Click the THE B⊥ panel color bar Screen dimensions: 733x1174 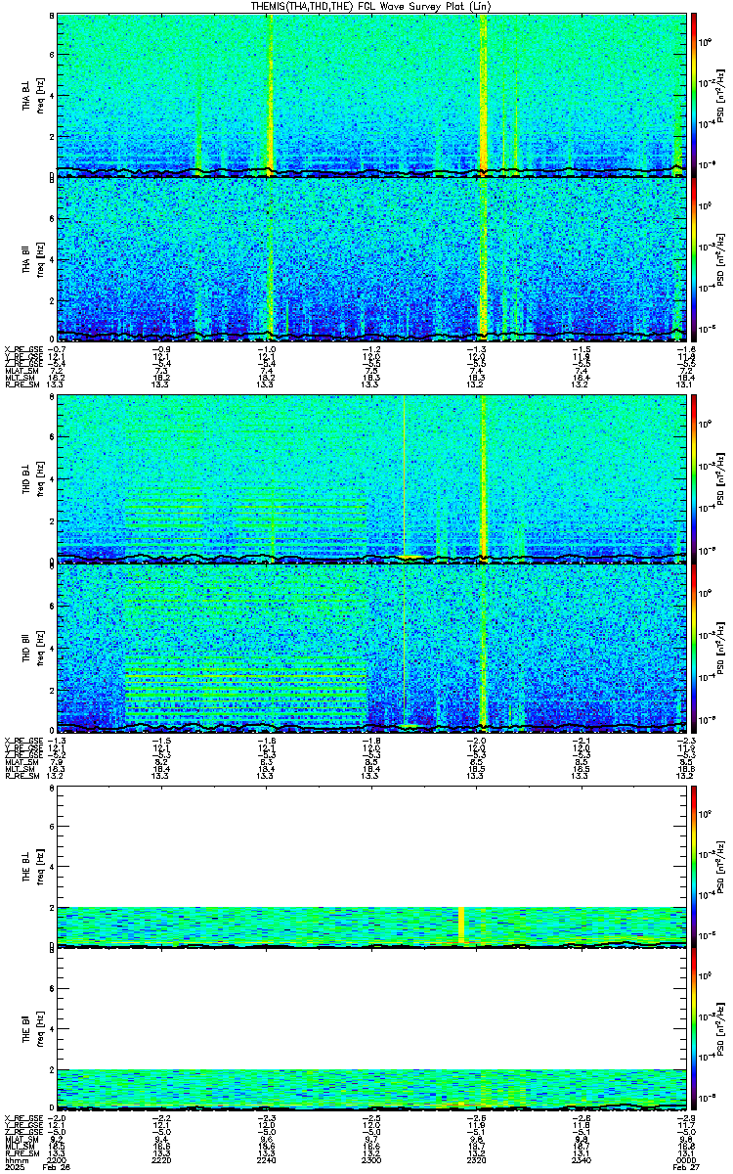[x=693, y=866]
